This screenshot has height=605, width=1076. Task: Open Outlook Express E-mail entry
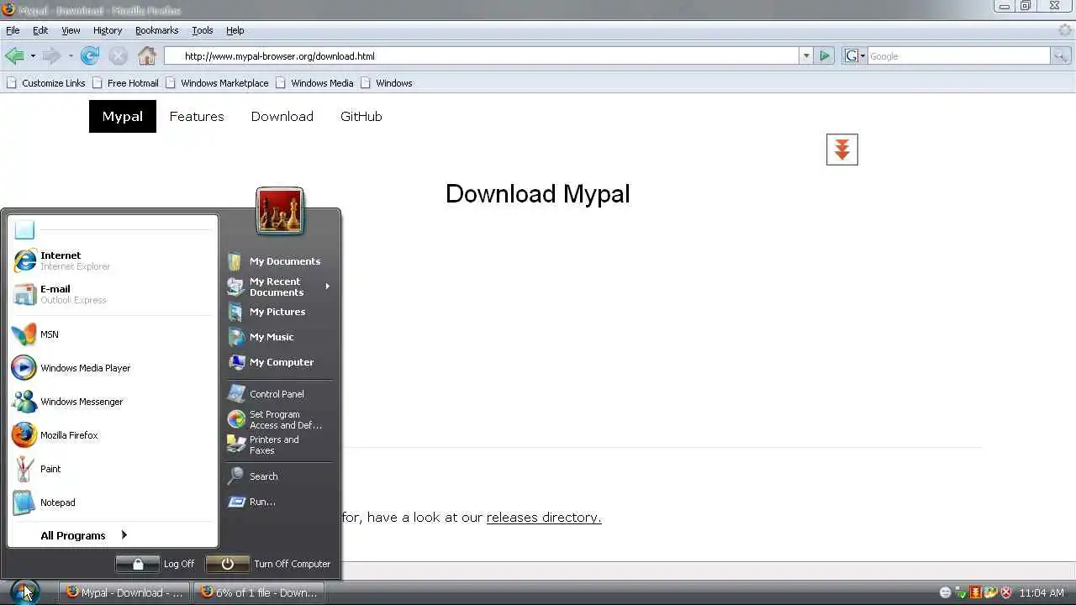pos(112,294)
